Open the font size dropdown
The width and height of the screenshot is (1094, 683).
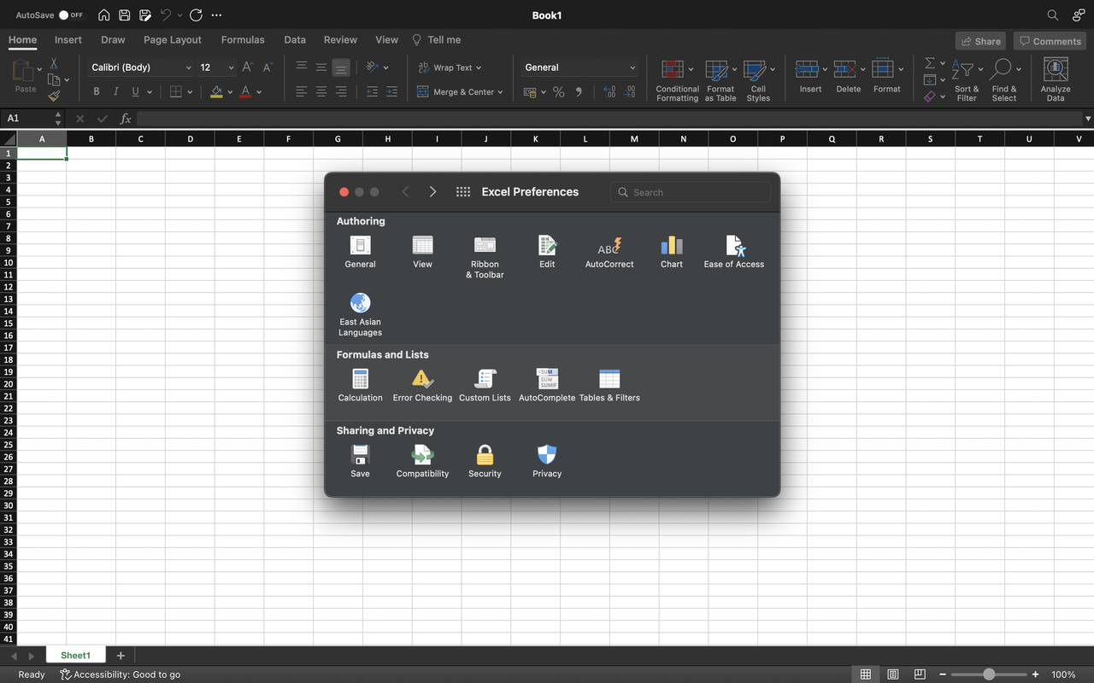tap(232, 67)
